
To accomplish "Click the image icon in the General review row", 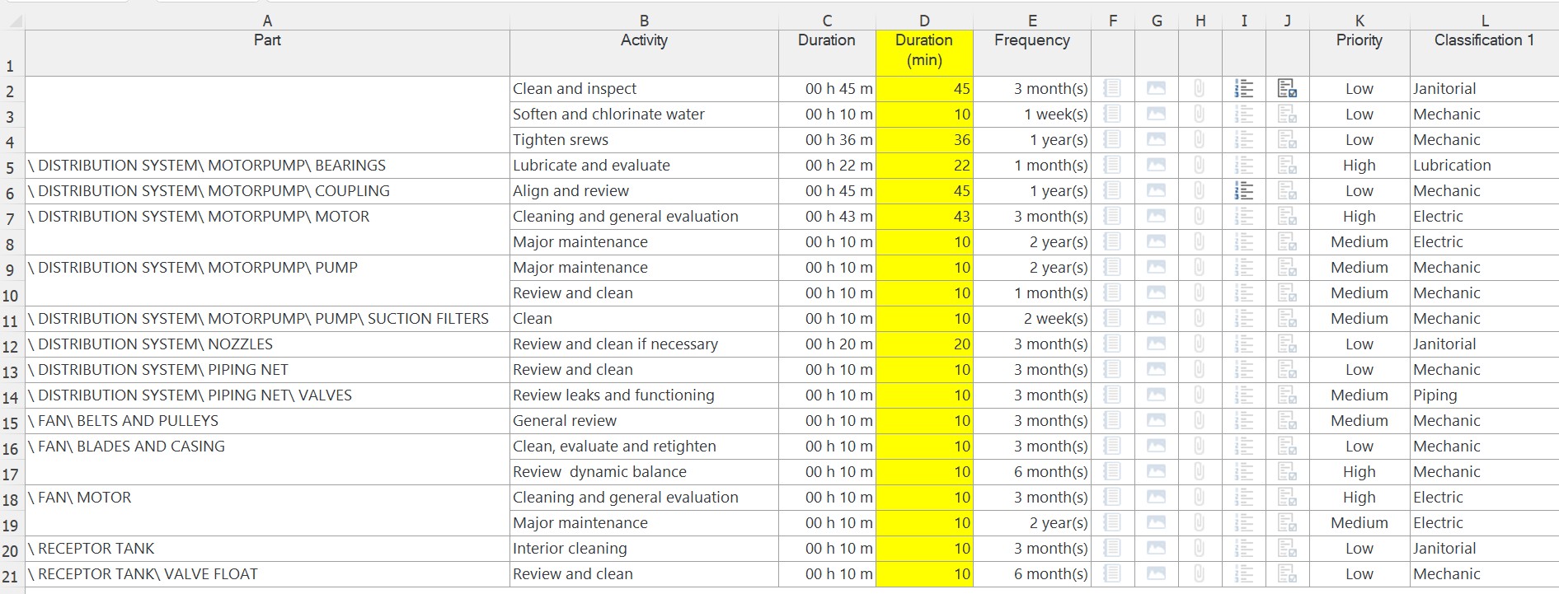I will pyautogui.click(x=1156, y=421).
